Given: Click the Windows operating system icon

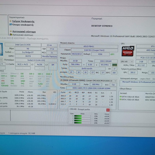Looking at the screenshot, I should pyautogui.click(x=11, y=35).
